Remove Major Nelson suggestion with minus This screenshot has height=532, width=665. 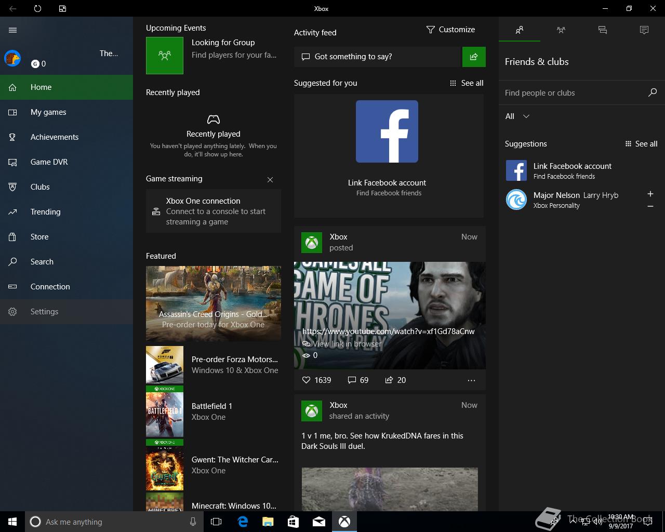(x=650, y=206)
